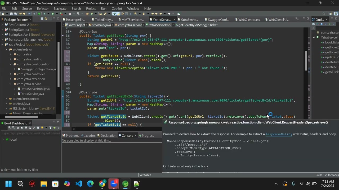The image size is (339, 190).
Task: Close the Boot Dashboard view
Action: tap(30, 123)
